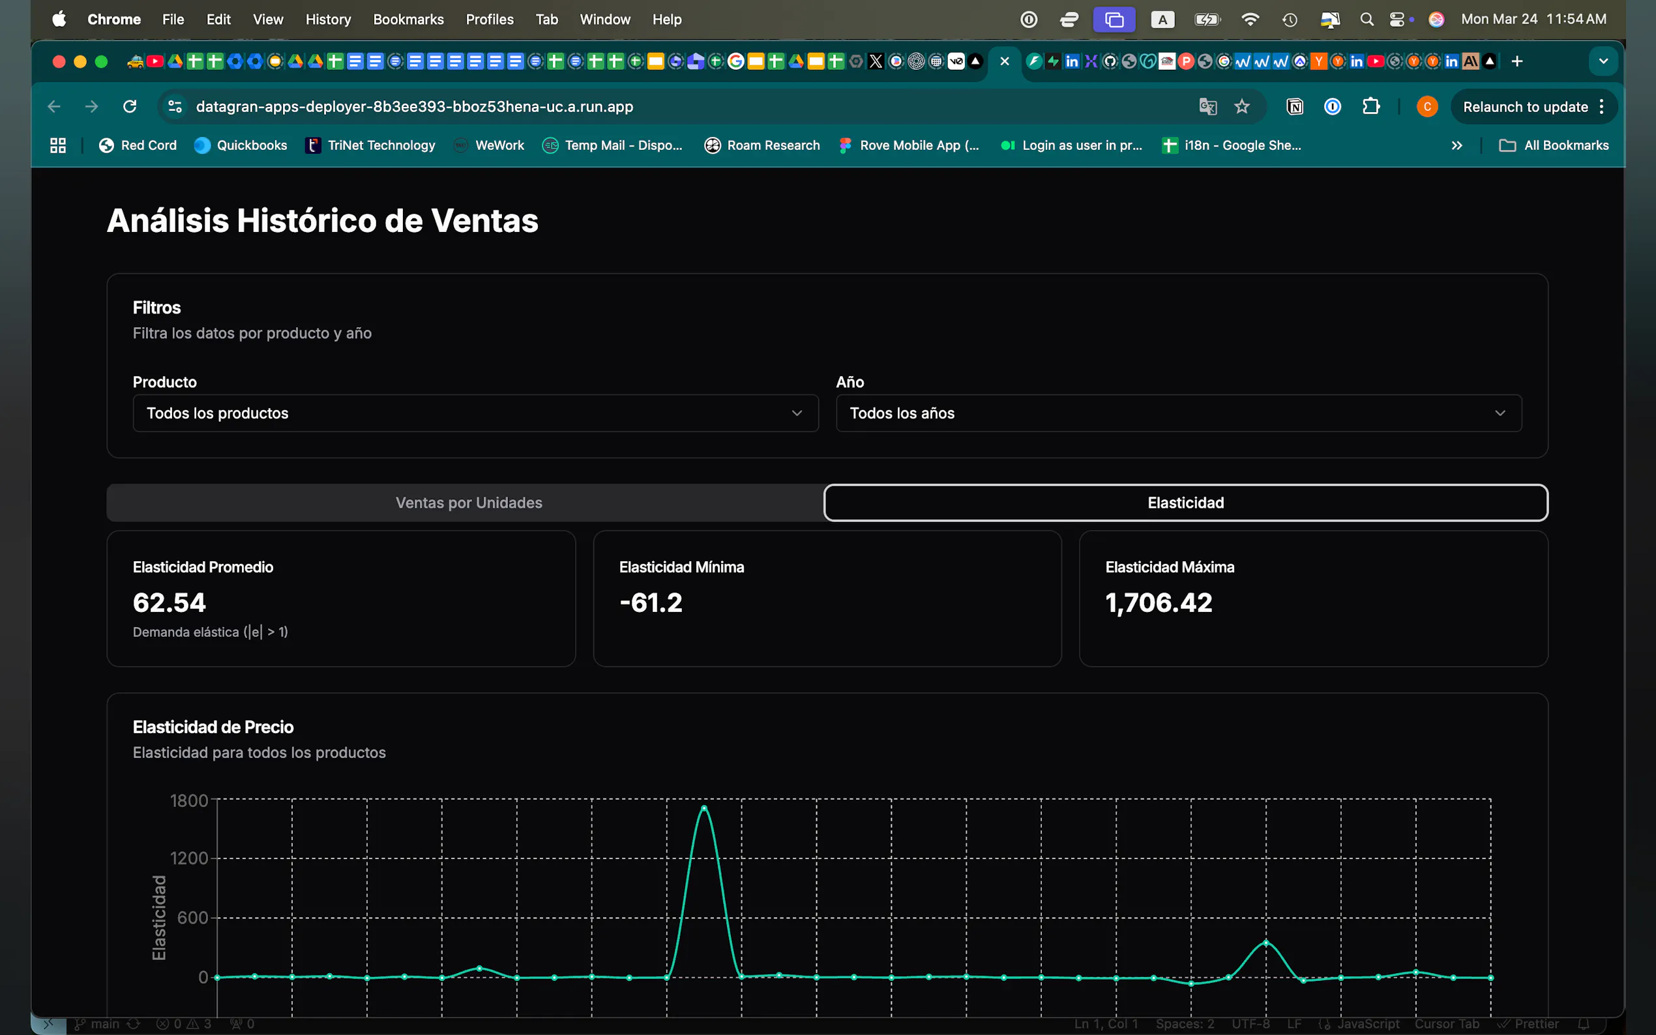Open Google Translate icon in address bar
This screenshot has width=1656, height=1035.
pos(1207,106)
